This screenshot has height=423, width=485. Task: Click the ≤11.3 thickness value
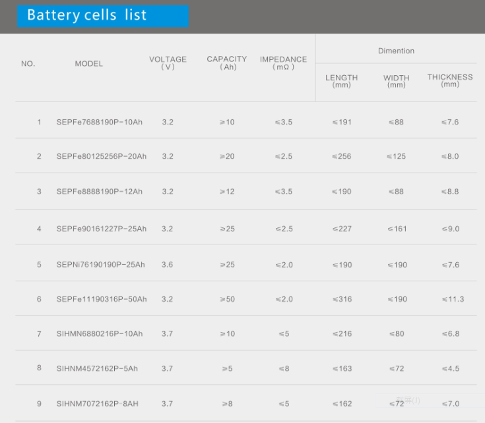453,299
